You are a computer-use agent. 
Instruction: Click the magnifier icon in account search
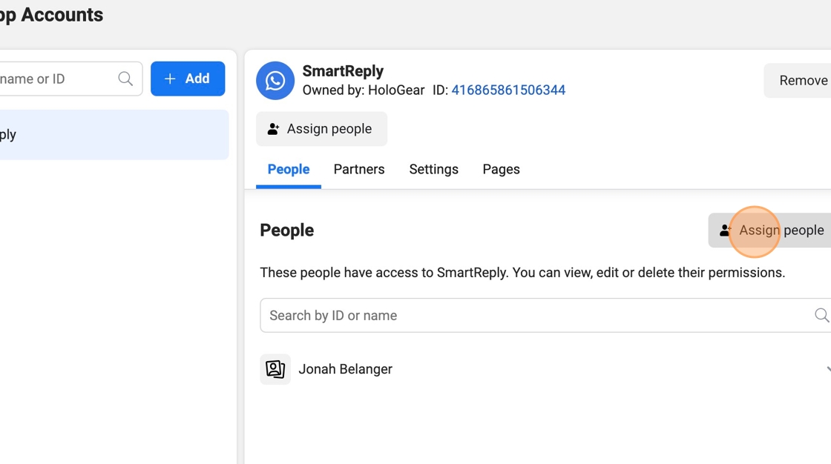125,79
